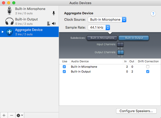Click the '0 ins / 2 outs' text
Screen dimensions: 161x118
click(24, 24)
